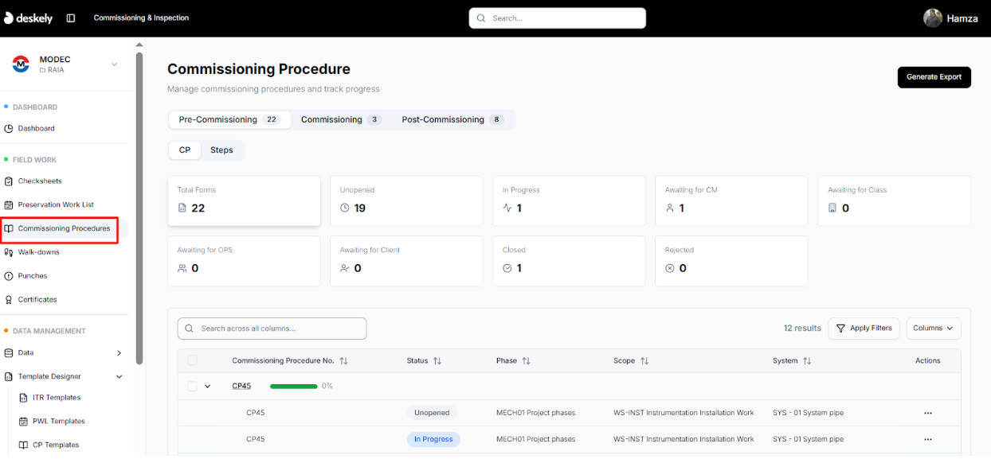Open Punches in the sidebar

[32, 276]
